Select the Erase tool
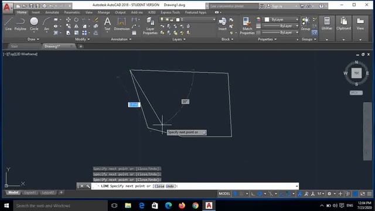This screenshot has width=375, height=211. pyautogui.click(x=96, y=19)
